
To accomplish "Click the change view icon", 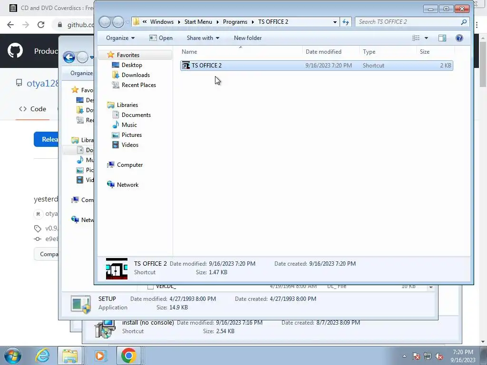I will (416, 38).
